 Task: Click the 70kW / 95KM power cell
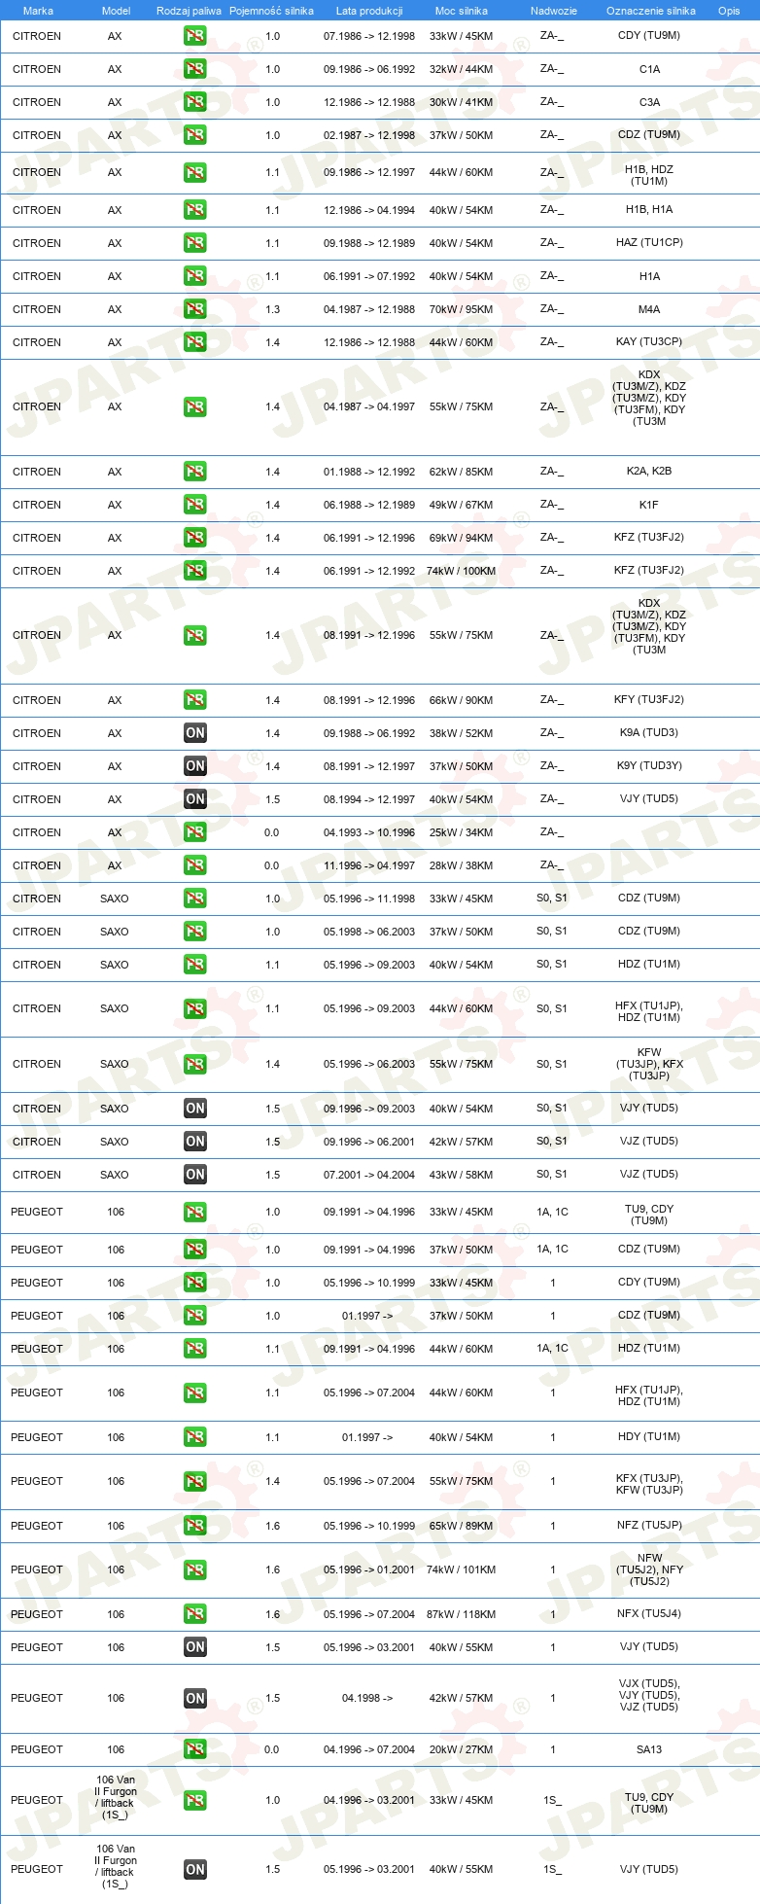pos(461,309)
